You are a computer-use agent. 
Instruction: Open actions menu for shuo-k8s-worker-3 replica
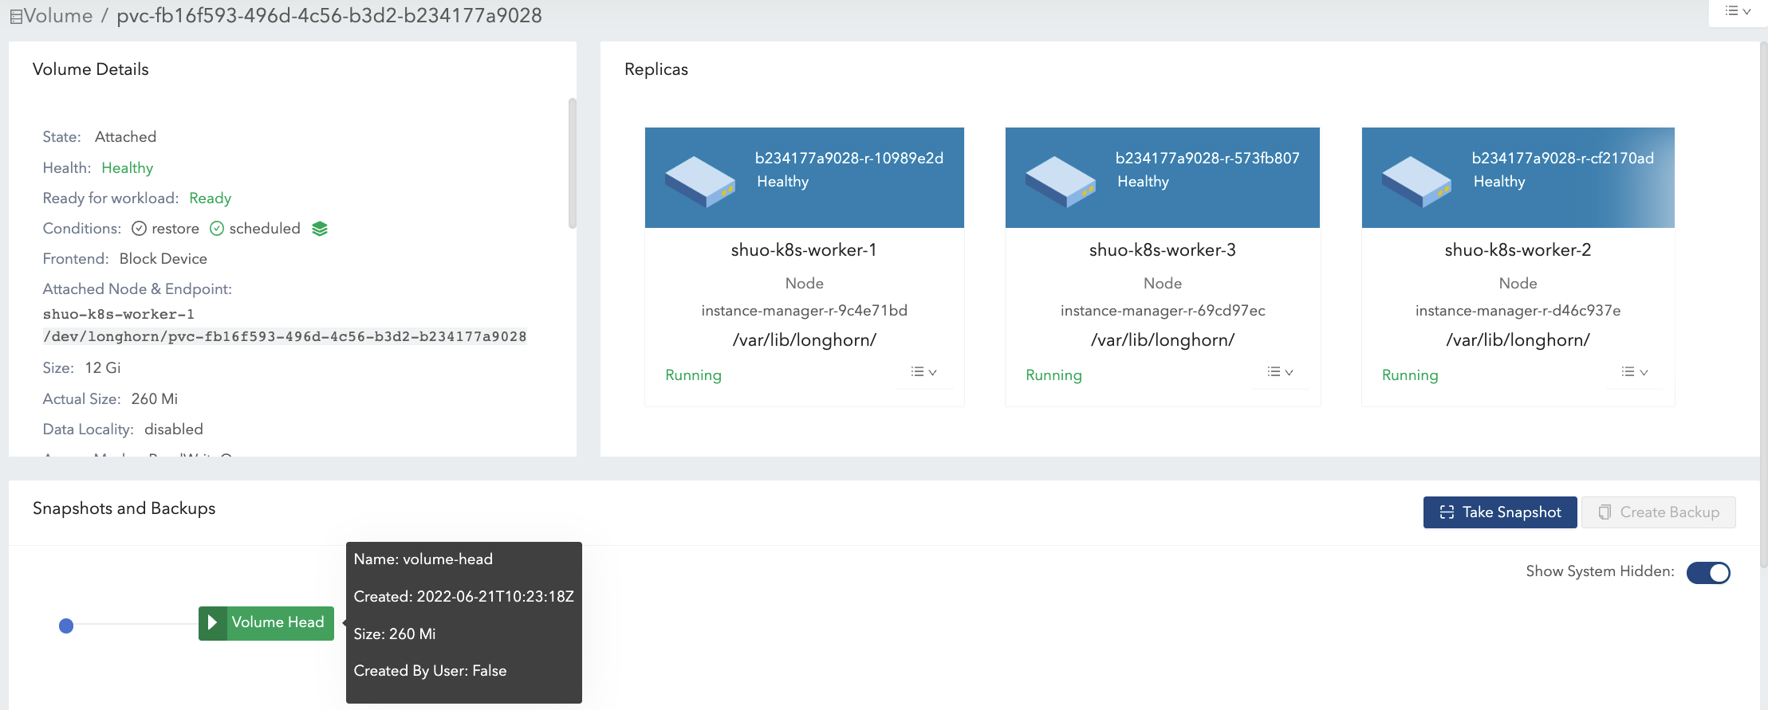[1280, 372]
